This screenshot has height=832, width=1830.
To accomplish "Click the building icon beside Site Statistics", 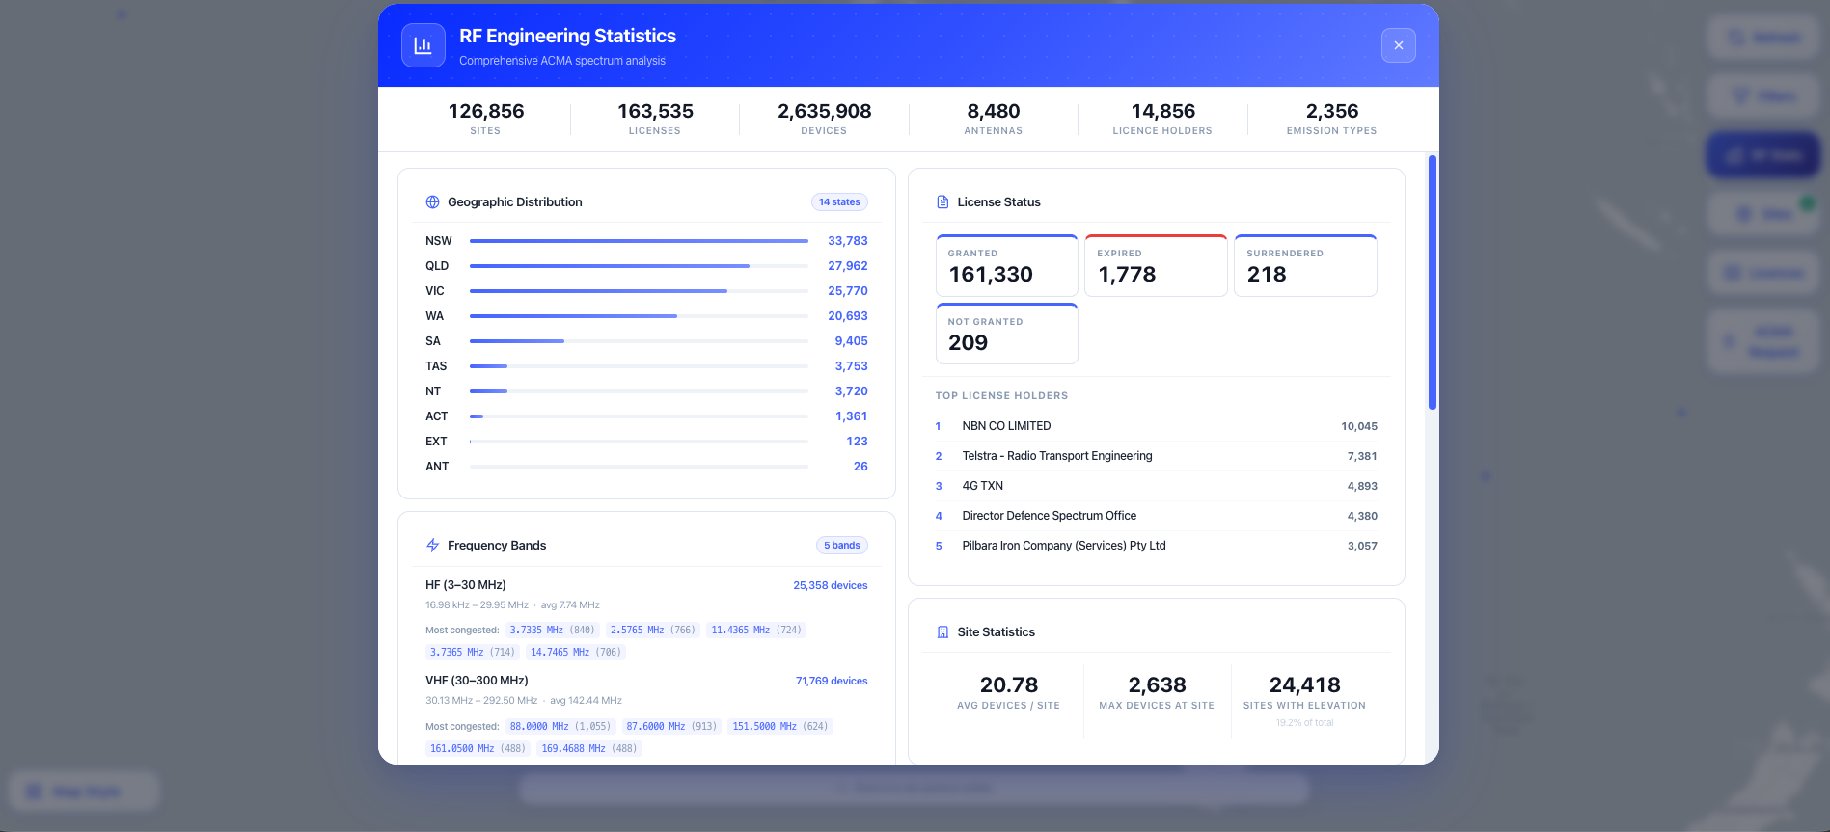I will tap(942, 632).
